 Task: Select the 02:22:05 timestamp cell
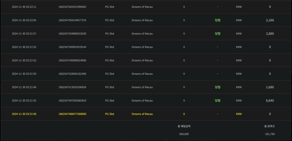click(x=24, y=20)
